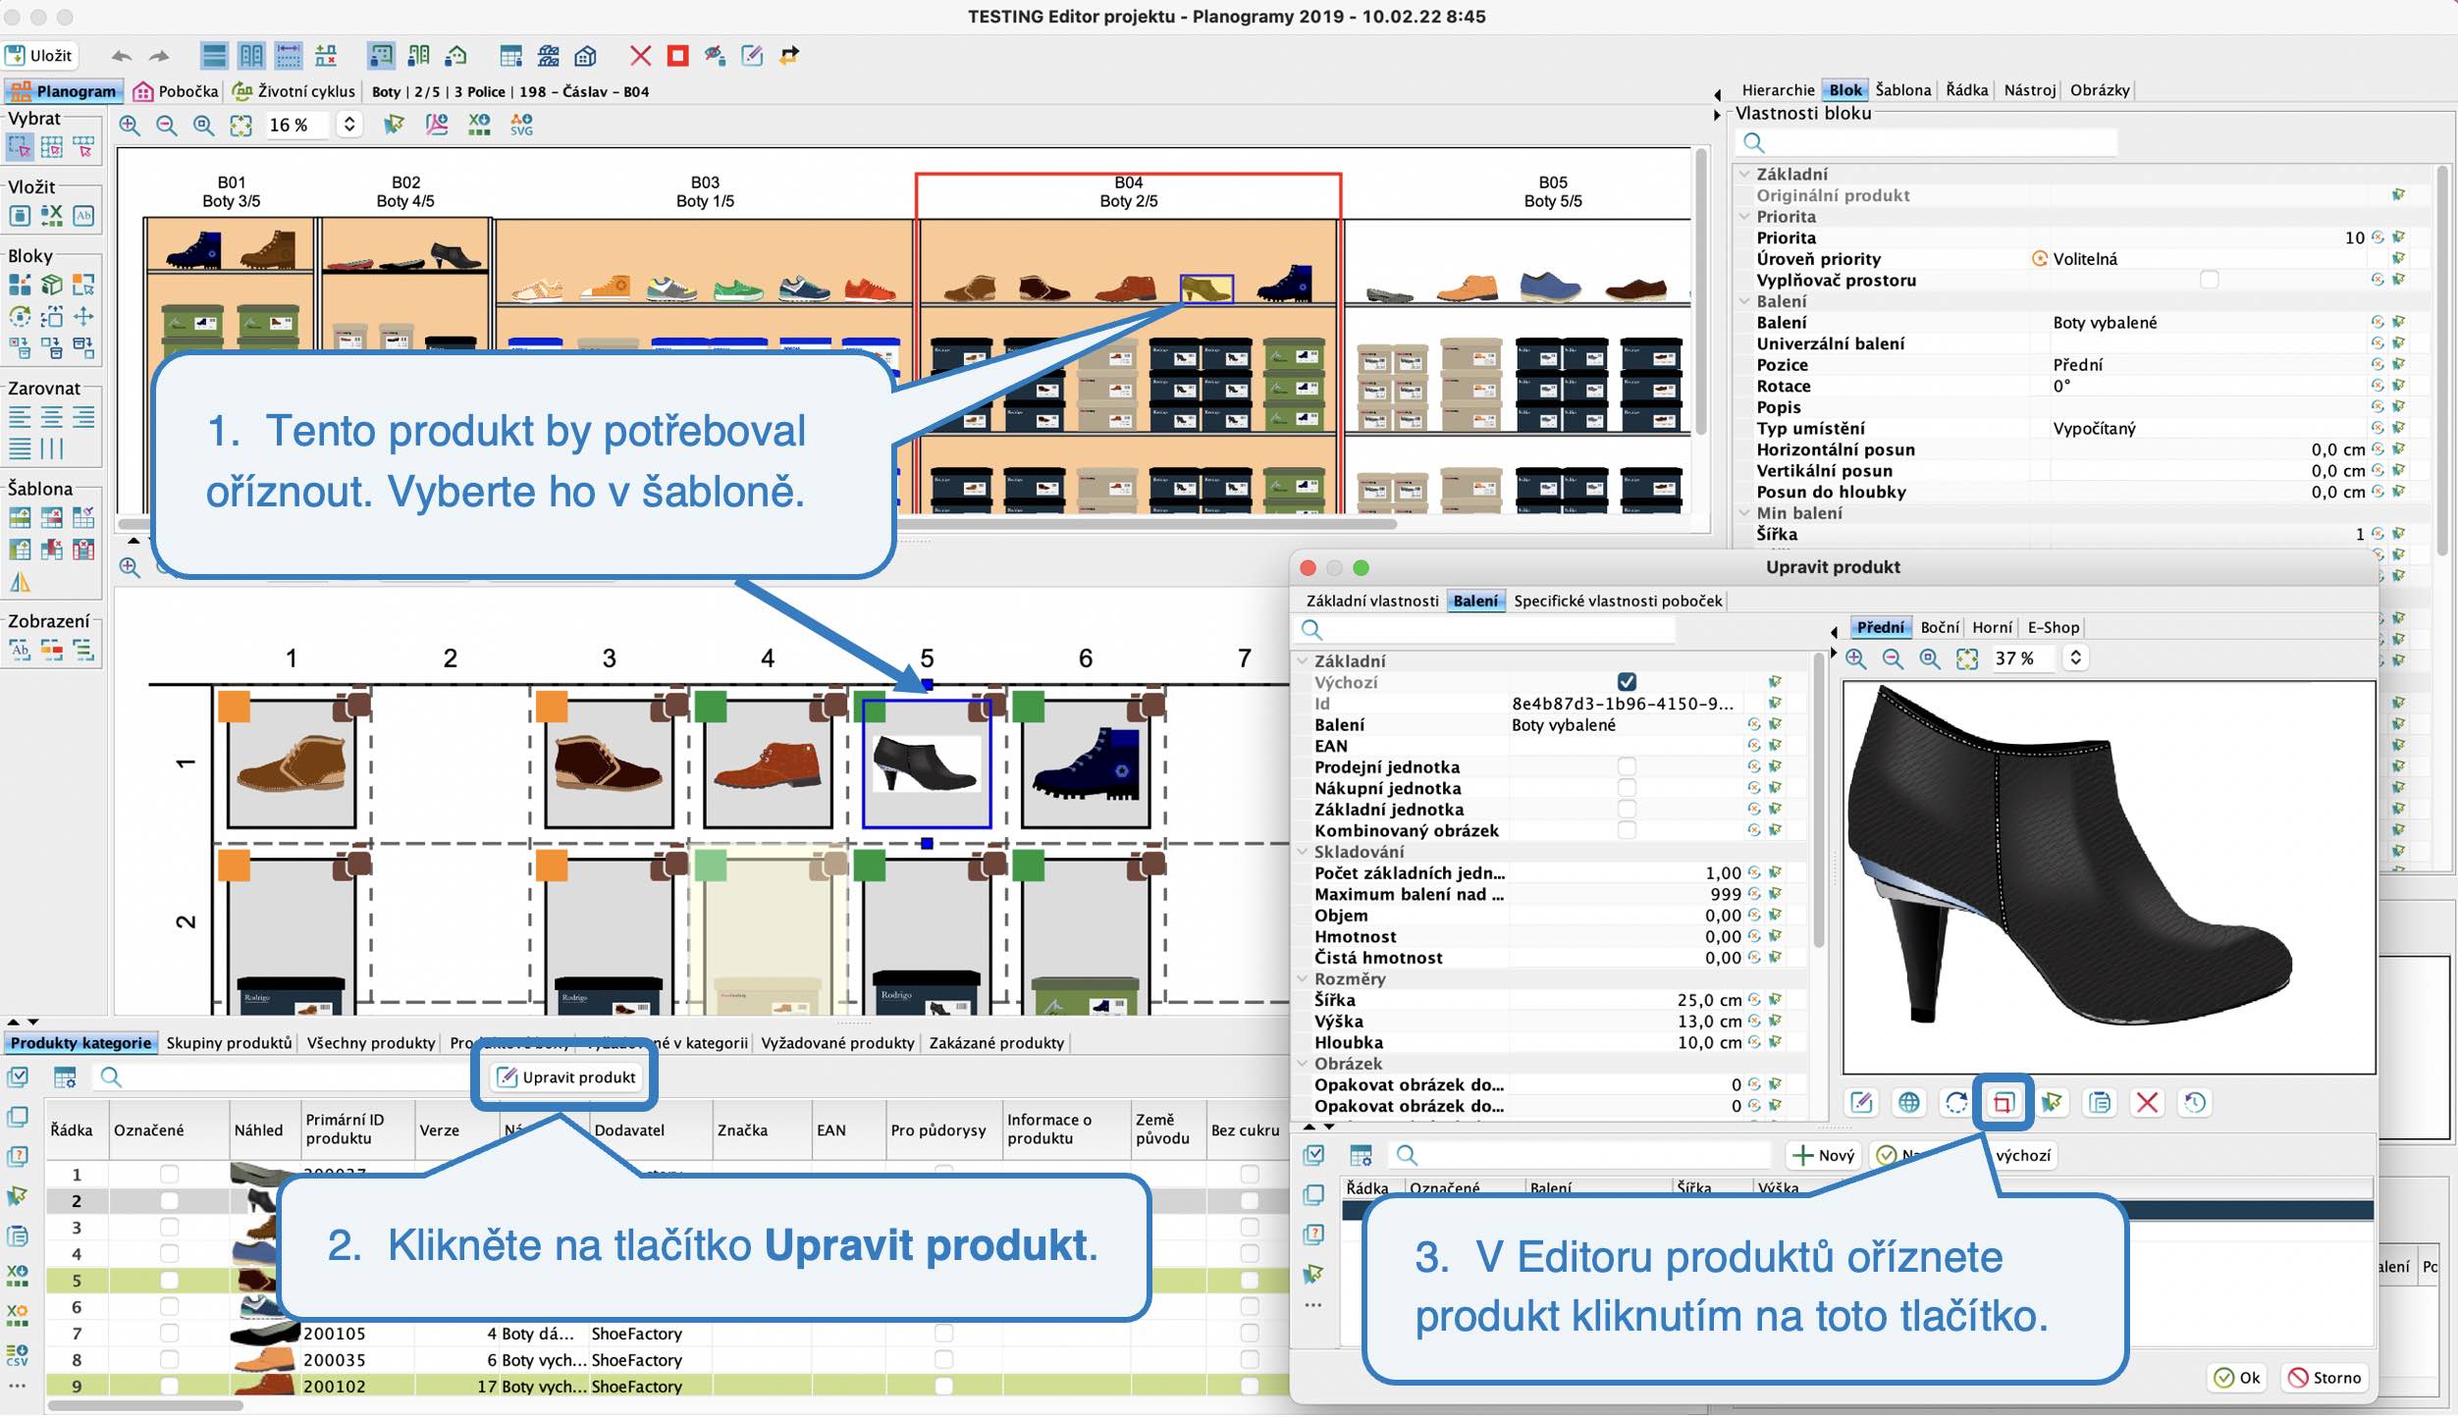Screen dimensions: 2458x1417
Task: Zoom out on the planogram view
Action: click(167, 126)
